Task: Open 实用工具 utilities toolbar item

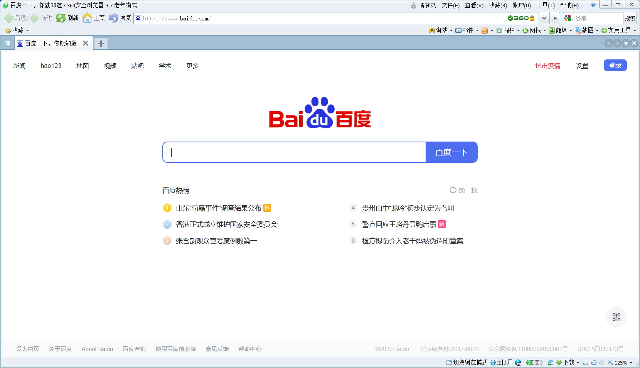Action: pyautogui.click(x=616, y=30)
